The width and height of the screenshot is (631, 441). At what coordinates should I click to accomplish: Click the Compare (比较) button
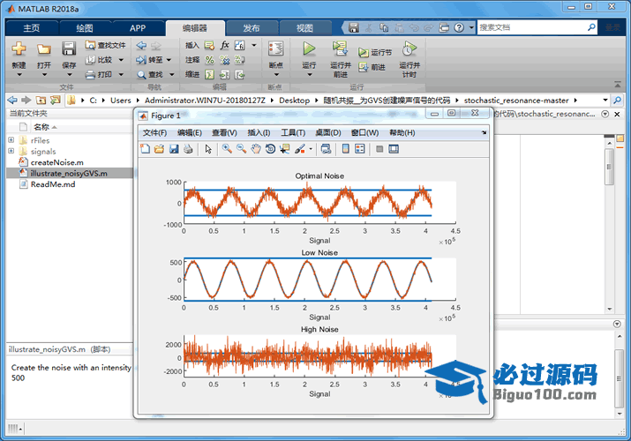[100, 59]
